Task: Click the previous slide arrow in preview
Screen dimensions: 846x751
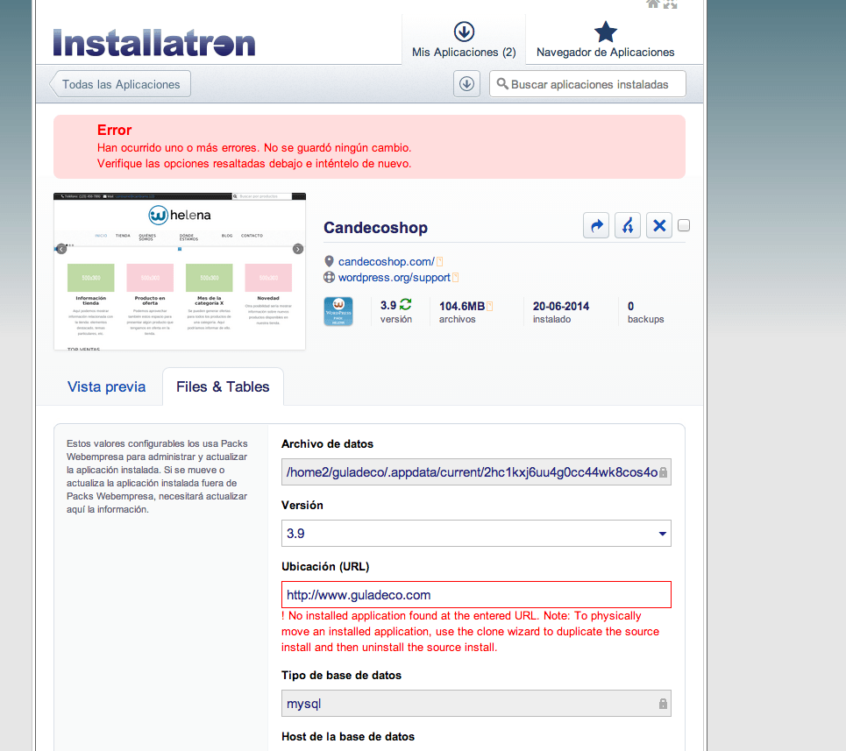Action: coord(61,249)
